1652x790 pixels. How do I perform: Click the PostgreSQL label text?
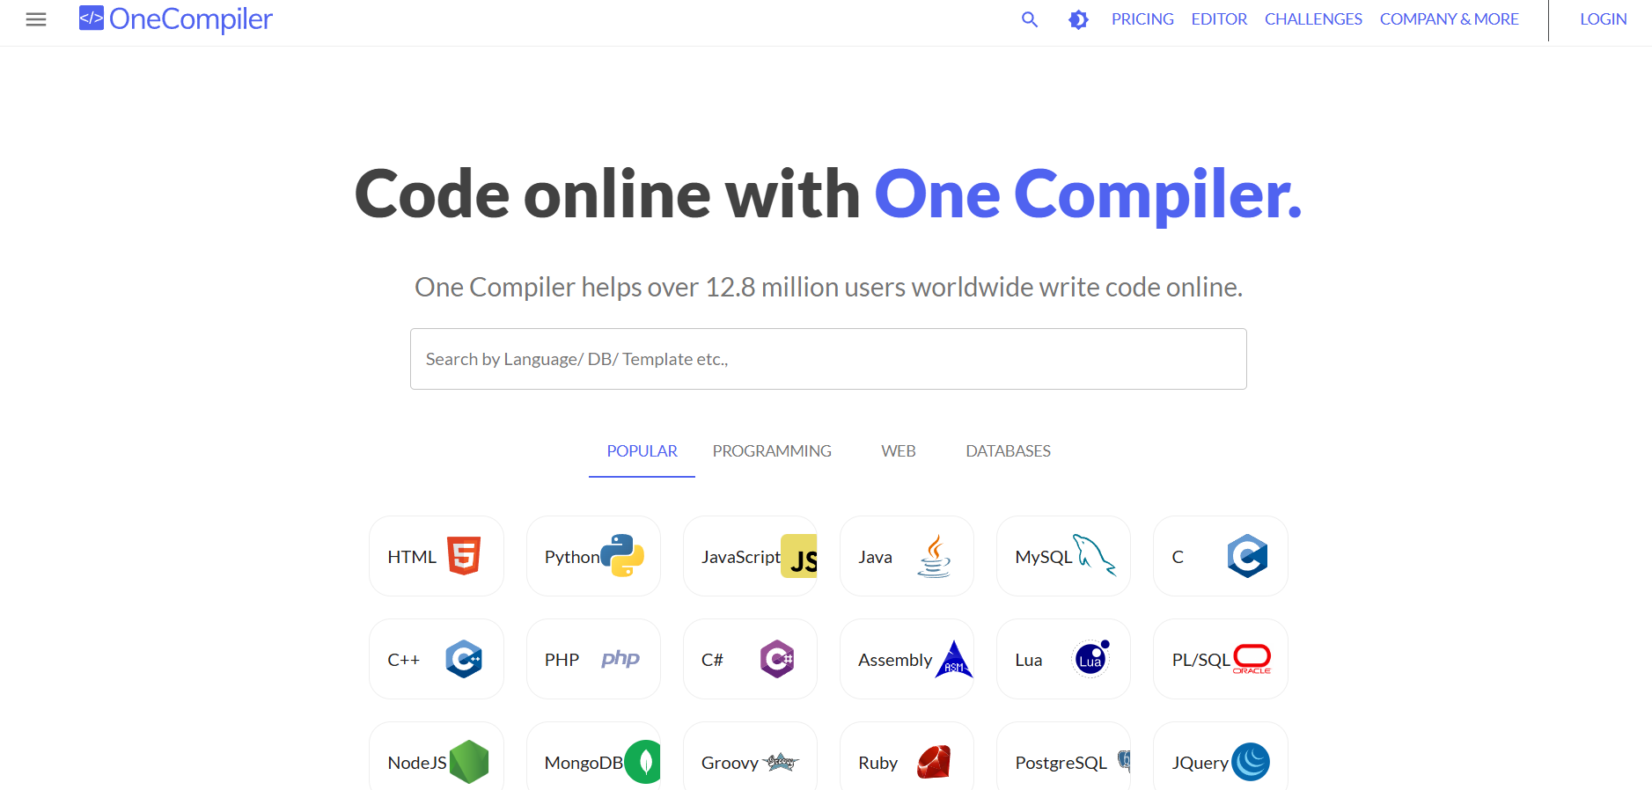tap(1061, 763)
